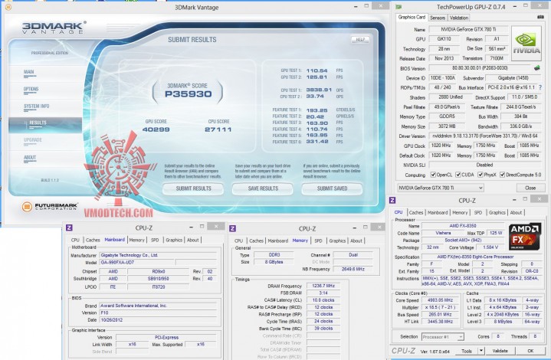Select SPD tab in CPU-Z Memory window
The width and height of the screenshot is (551, 360).
click(x=318, y=241)
